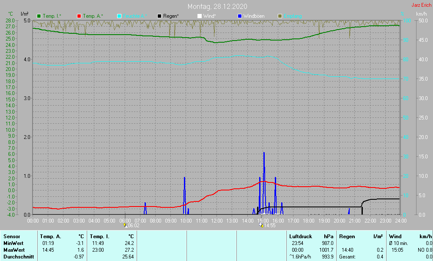The width and height of the screenshot is (433, 261).
Task: Click the chart title Montag, 28.12.2020
Action: [x=217, y=7]
